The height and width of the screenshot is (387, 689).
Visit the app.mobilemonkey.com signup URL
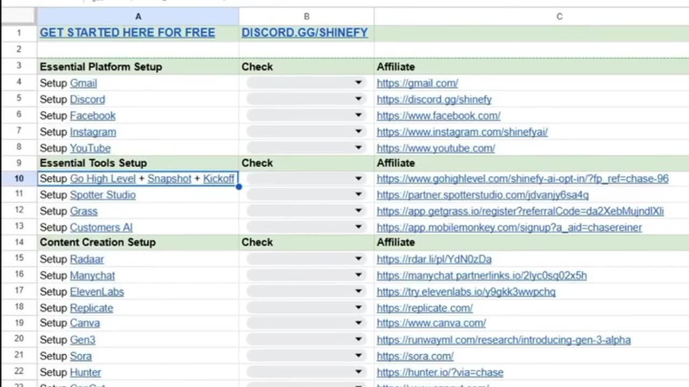(x=509, y=227)
